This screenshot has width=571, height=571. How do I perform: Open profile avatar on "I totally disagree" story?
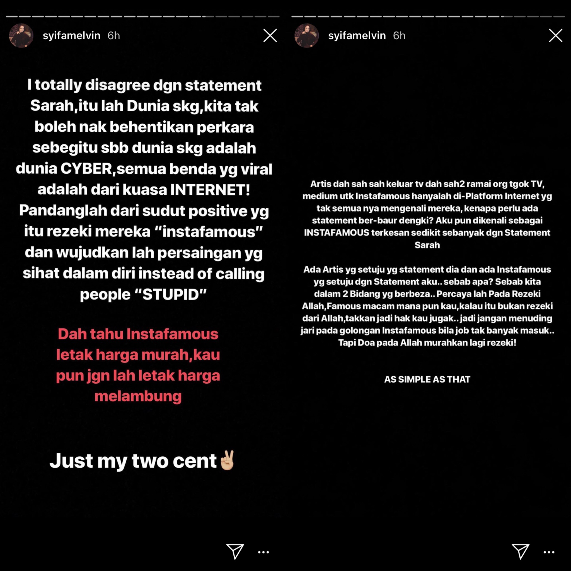[21, 35]
